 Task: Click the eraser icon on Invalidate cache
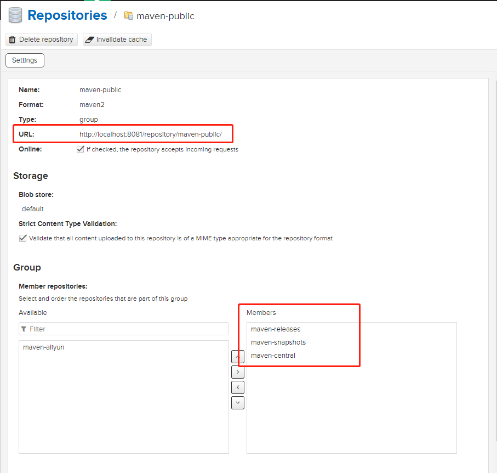coord(89,40)
